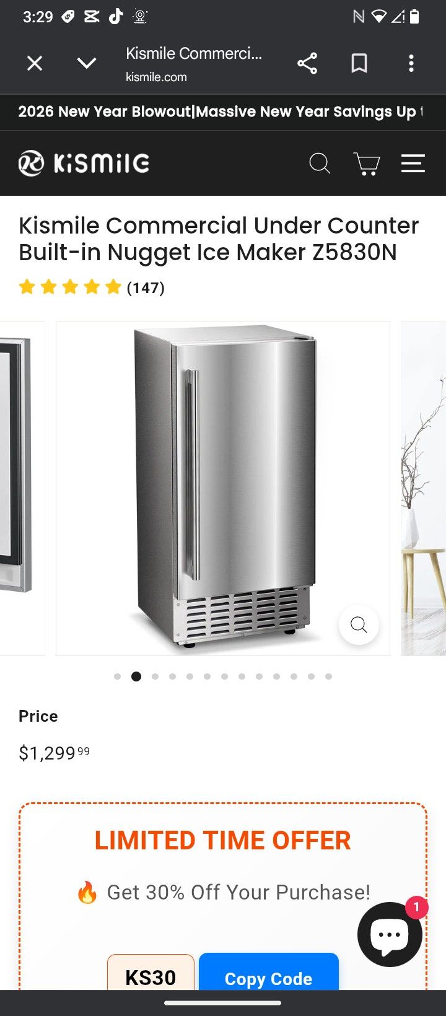Open the shopping cart icon

[367, 164]
